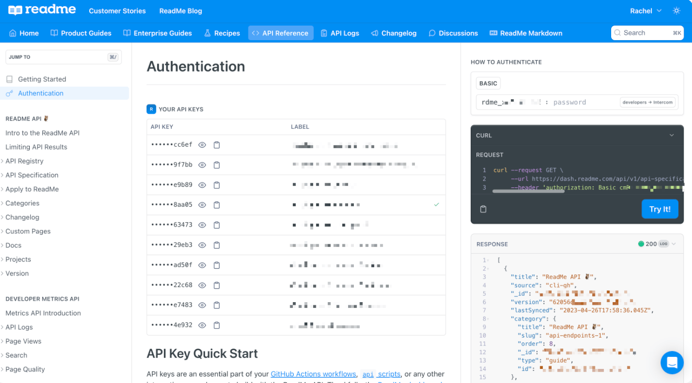Open Enterprise Guides tab
This screenshot has height=383, width=692.
158,33
